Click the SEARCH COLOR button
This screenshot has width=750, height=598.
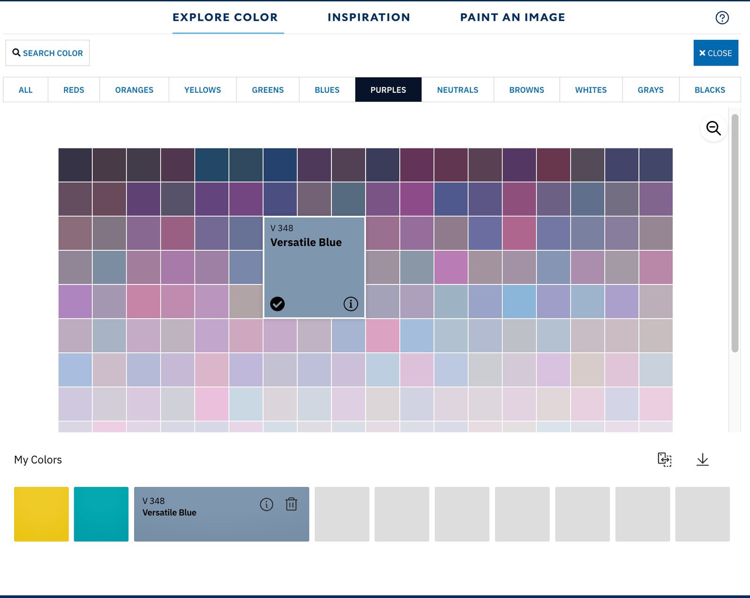[x=47, y=52]
